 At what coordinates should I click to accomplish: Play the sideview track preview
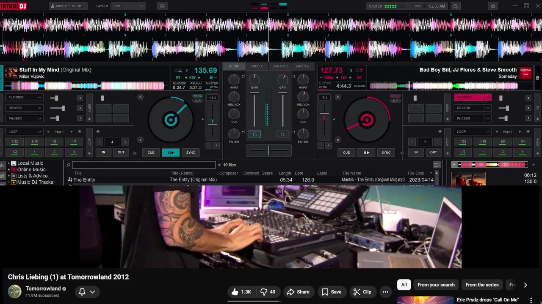tap(454, 165)
